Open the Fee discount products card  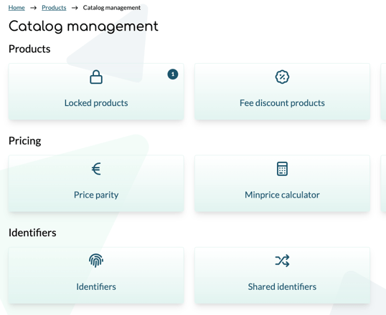(x=283, y=92)
